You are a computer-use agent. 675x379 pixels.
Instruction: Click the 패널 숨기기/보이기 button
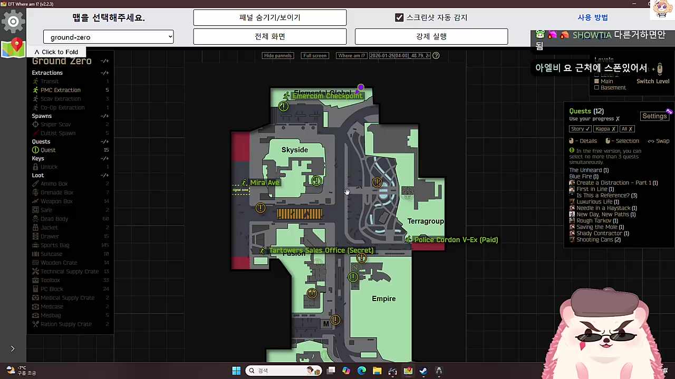click(x=270, y=17)
